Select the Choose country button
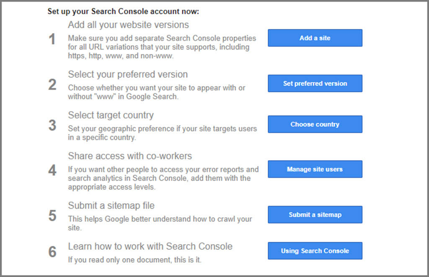The width and height of the screenshot is (429, 277). [x=315, y=124]
